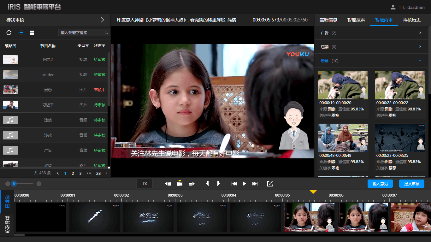
Task: Click the search magnifier icon
Action: click(106, 32)
